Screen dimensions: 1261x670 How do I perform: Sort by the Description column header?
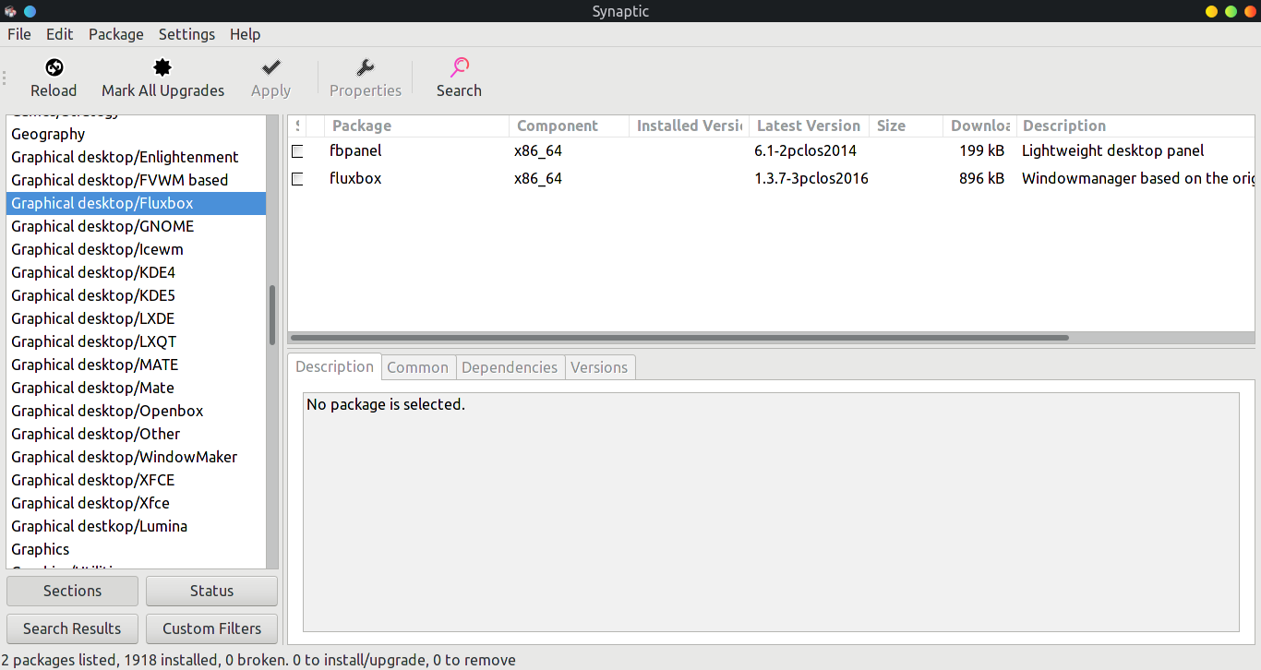[1135, 126]
